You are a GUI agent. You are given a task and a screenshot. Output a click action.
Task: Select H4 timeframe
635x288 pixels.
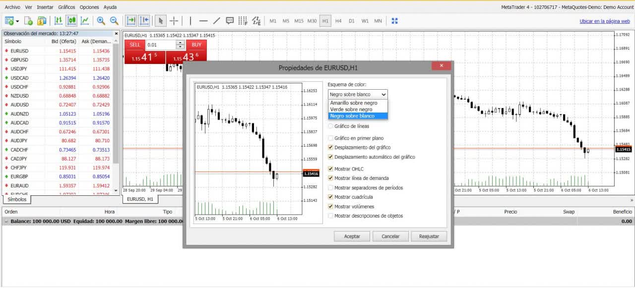click(338, 21)
